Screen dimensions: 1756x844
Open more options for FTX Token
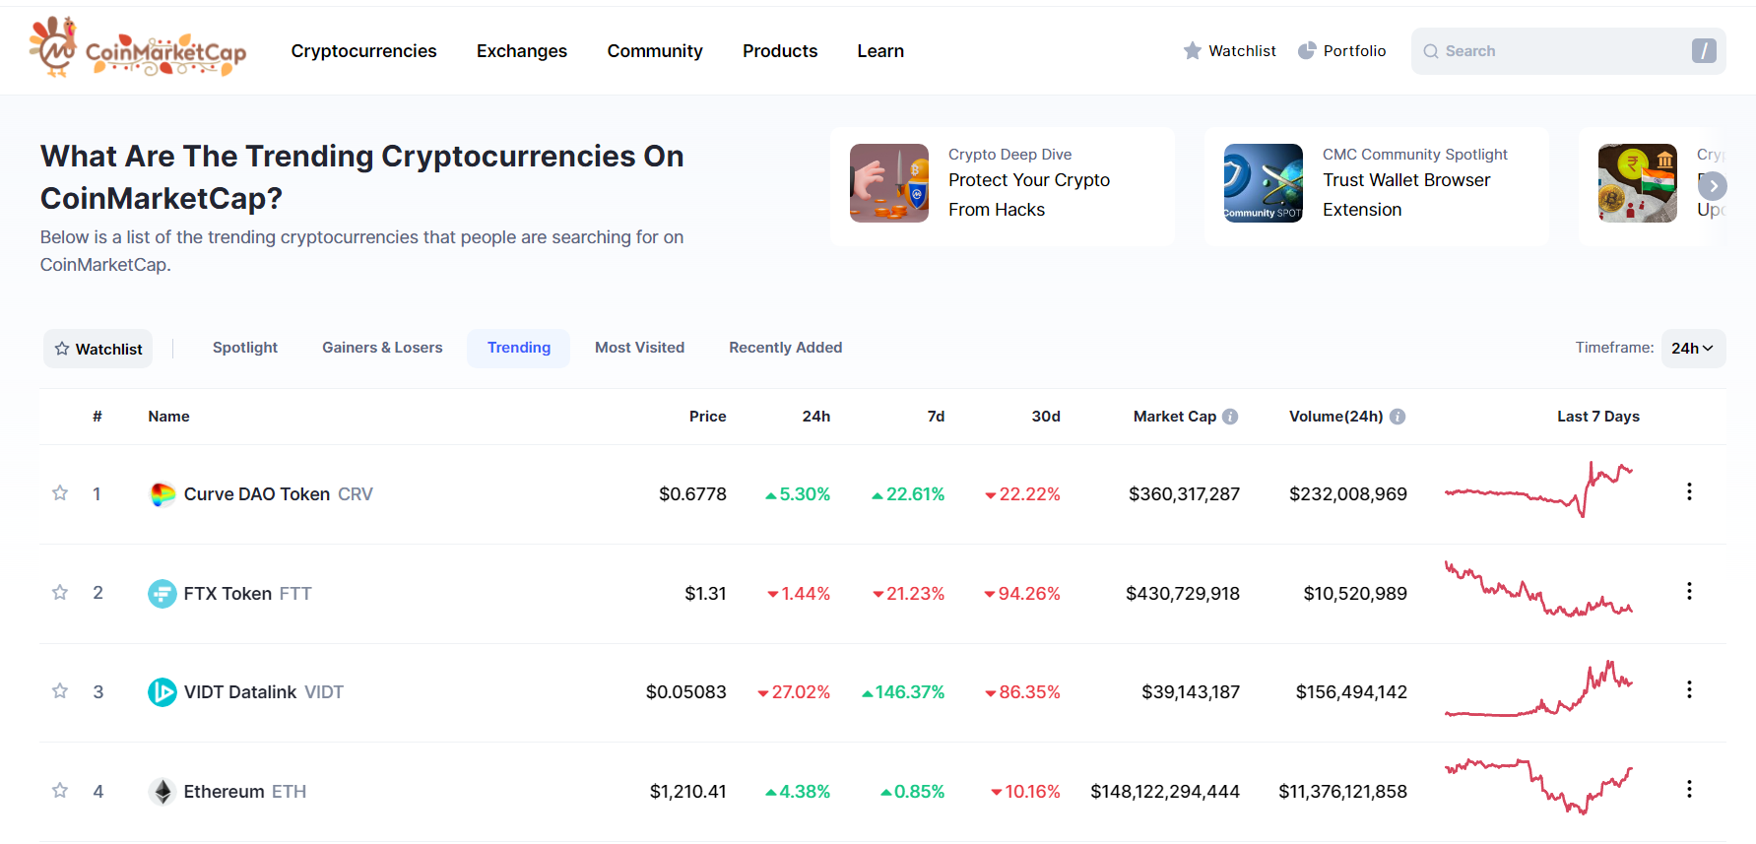(x=1689, y=591)
